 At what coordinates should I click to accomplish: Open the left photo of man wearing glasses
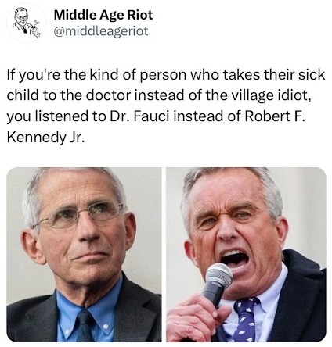(x=84, y=255)
